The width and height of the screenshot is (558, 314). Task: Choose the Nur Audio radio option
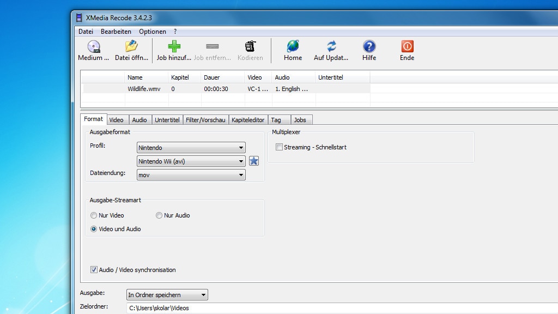159,215
